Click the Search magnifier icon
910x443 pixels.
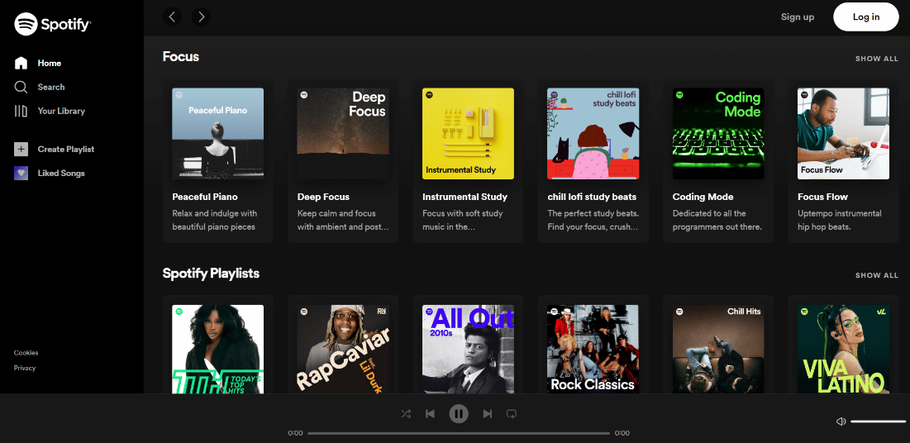[x=21, y=87]
